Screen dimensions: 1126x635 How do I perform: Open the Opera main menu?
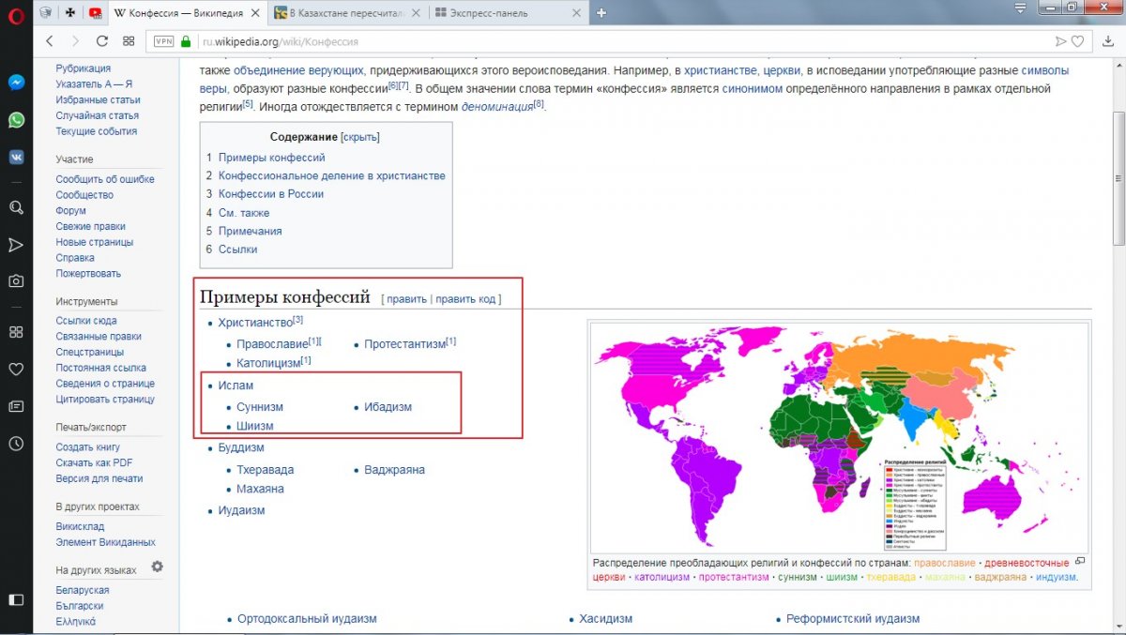[16, 14]
